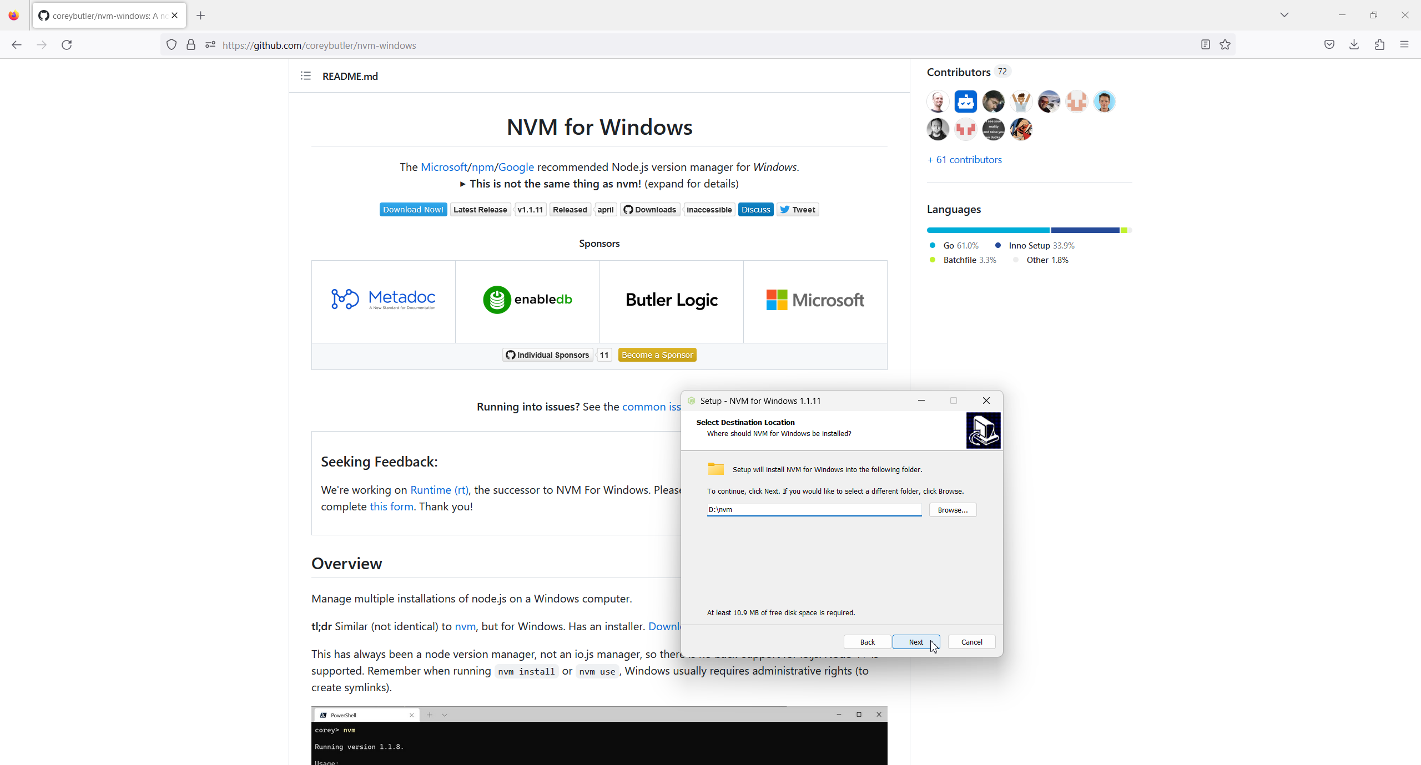The image size is (1421, 765).
Task: Open the Firefox application menu
Action: pyautogui.click(x=1405, y=45)
